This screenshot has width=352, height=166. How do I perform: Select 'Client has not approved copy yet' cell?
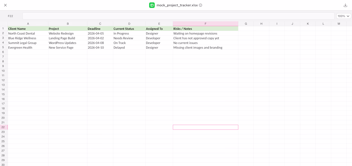tap(206, 38)
